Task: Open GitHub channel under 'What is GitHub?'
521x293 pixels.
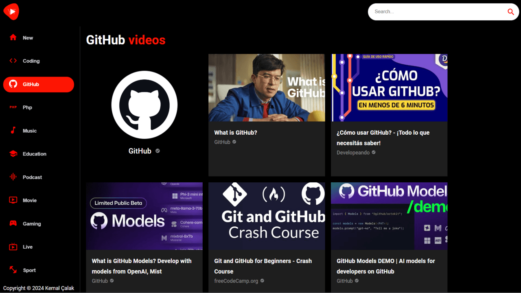Action: pos(222,142)
